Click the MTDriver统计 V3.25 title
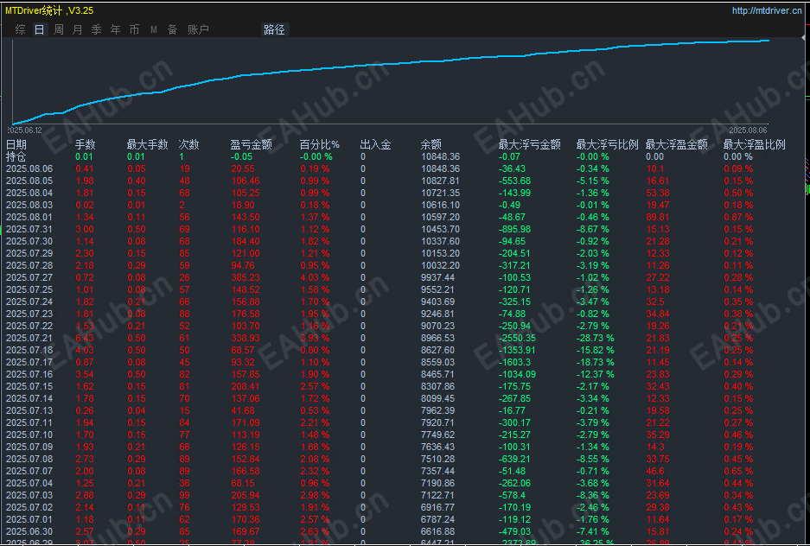The width and height of the screenshot is (810, 546). coord(49,11)
